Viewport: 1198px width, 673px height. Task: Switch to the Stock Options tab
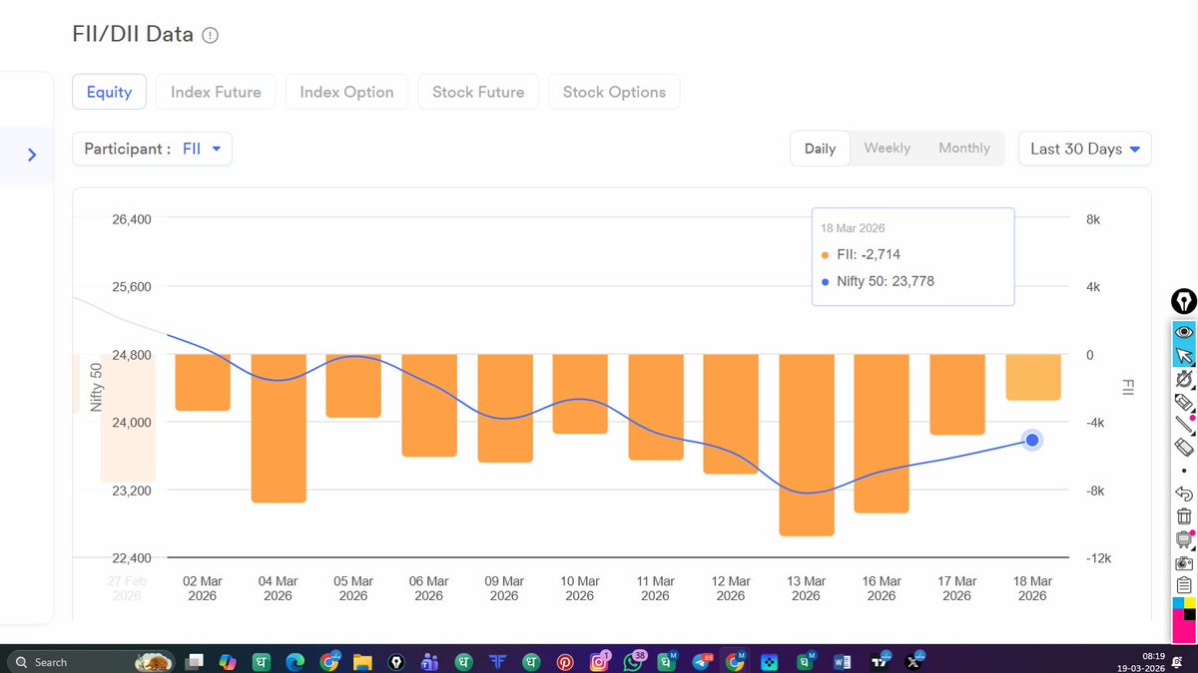614,92
